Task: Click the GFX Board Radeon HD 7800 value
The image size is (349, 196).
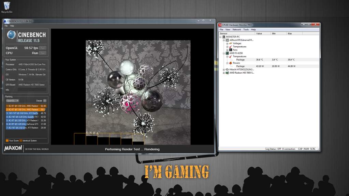Action: pos(31,85)
